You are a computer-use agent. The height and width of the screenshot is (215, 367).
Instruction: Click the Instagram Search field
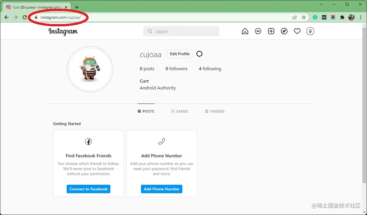tap(181, 31)
